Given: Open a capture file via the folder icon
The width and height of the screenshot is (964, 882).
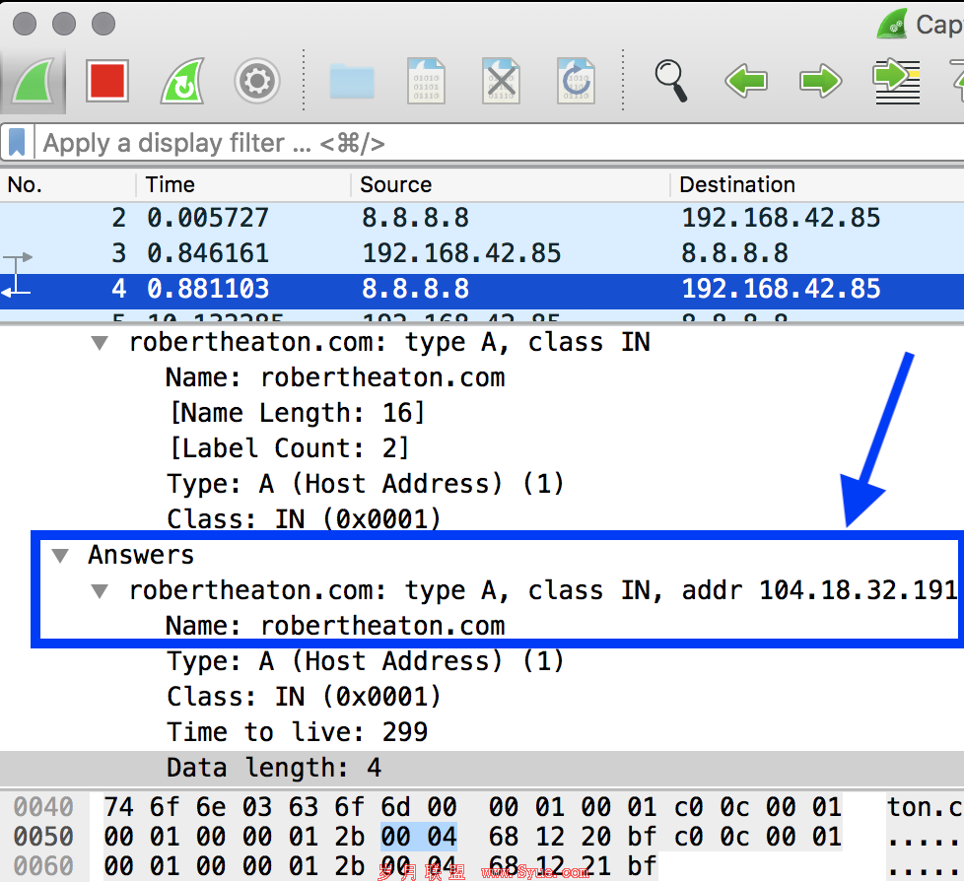Looking at the screenshot, I should pyautogui.click(x=352, y=81).
